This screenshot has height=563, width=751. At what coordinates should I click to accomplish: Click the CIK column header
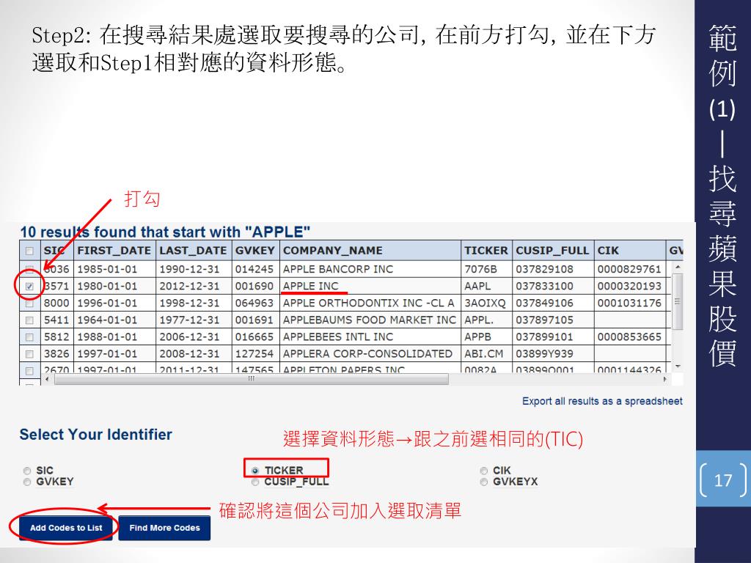[629, 251]
